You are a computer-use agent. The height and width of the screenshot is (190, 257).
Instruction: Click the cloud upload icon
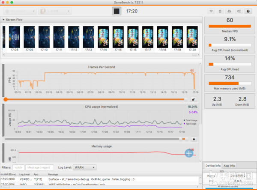[x=229, y=11]
